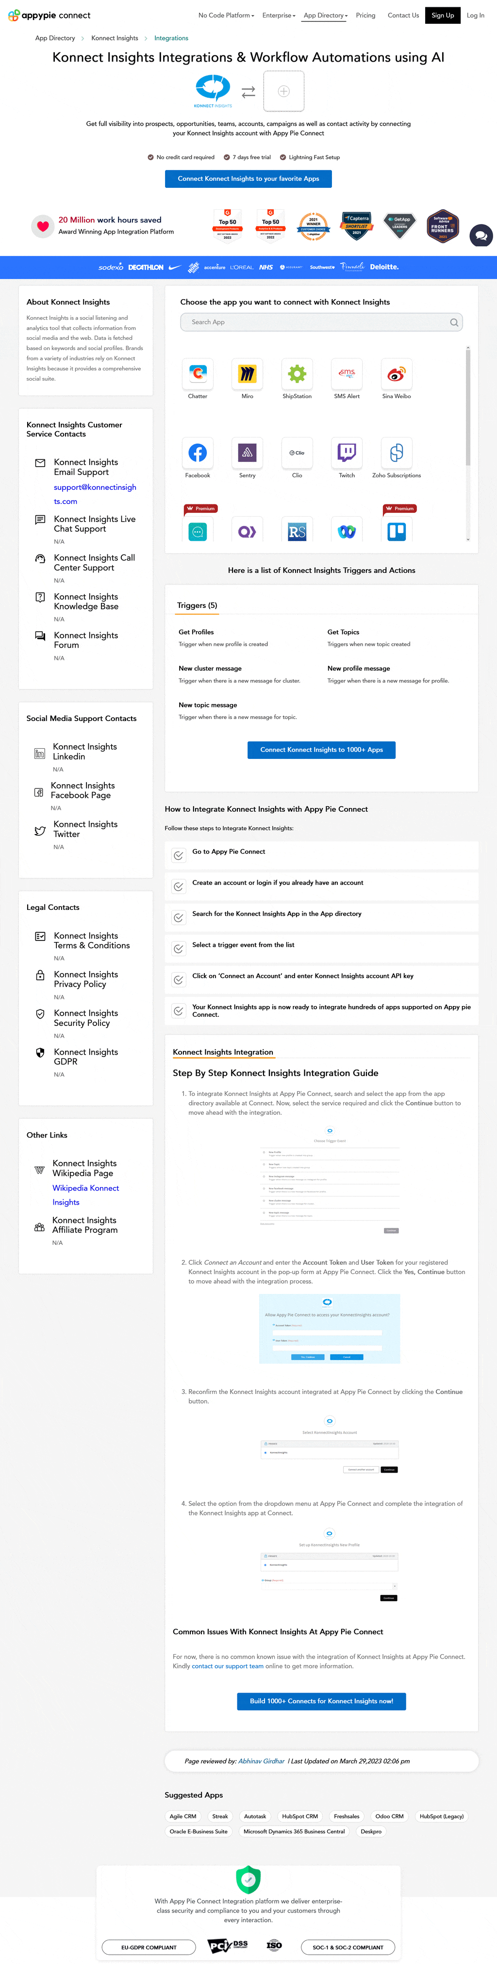
Task: Choose the ShipStation app icon
Action: pyautogui.click(x=297, y=373)
